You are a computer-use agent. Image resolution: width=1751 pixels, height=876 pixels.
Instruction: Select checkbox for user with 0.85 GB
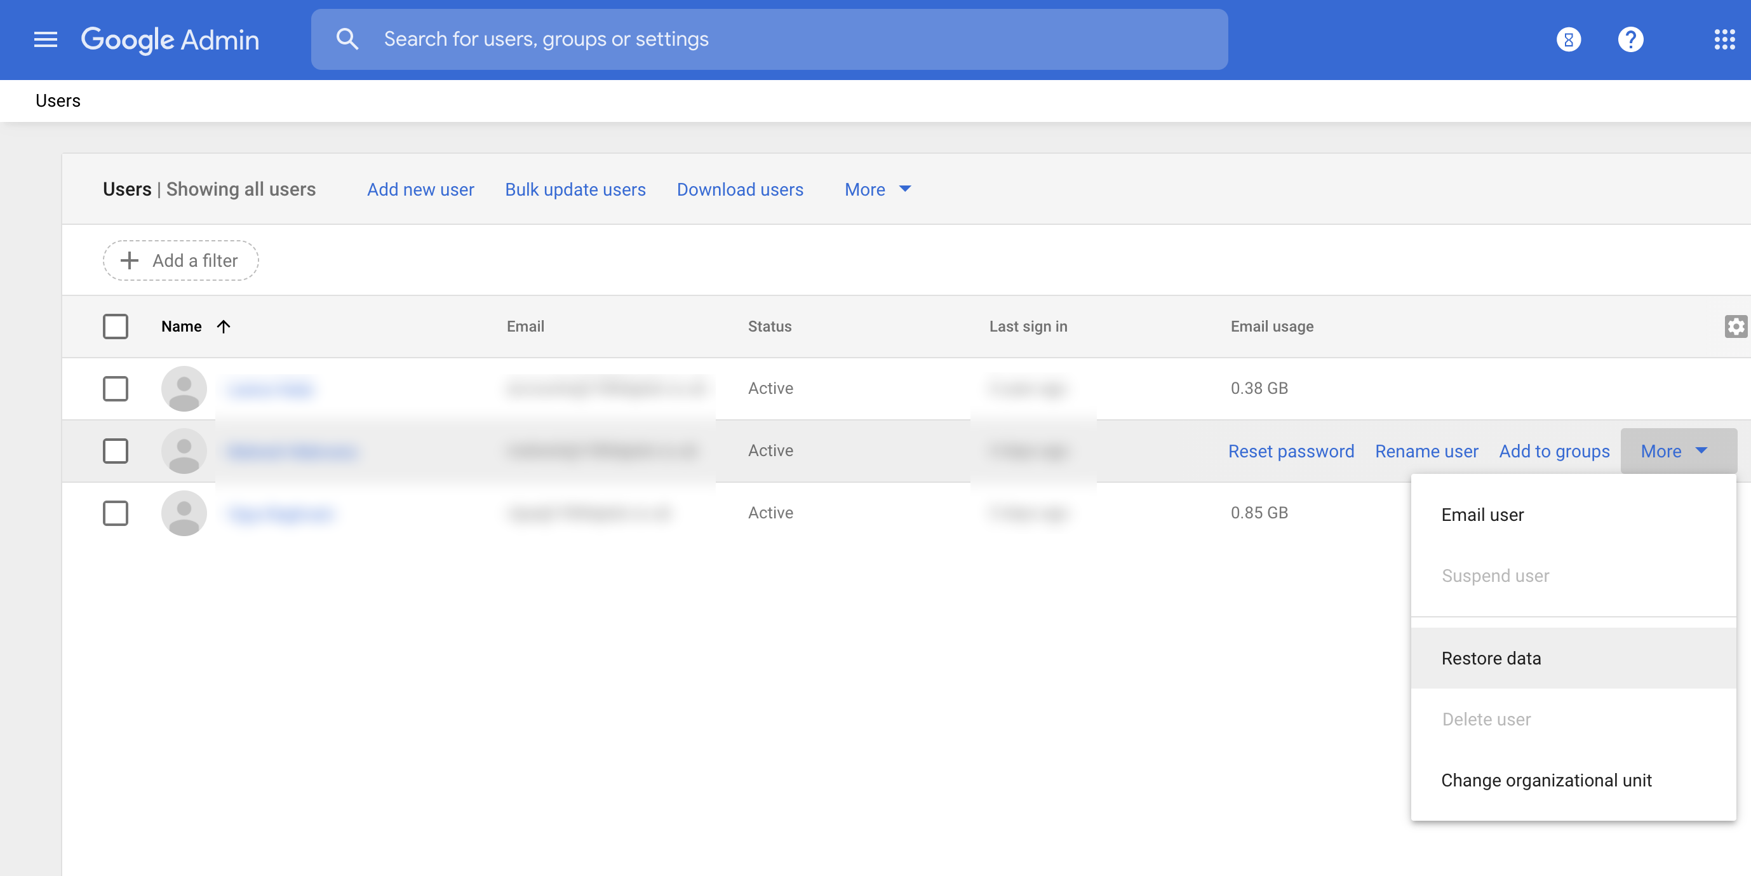tap(116, 513)
